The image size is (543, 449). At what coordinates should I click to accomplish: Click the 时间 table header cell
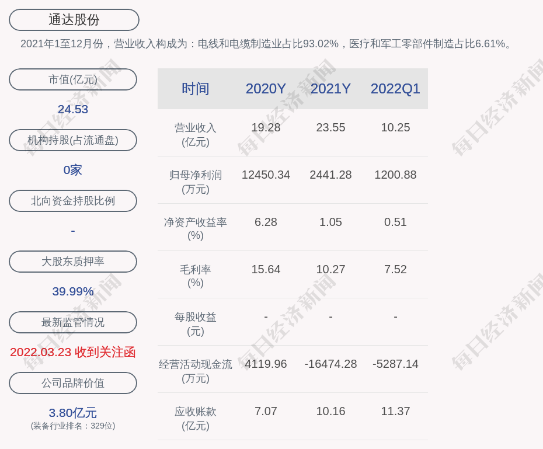(x=195, y=89)
